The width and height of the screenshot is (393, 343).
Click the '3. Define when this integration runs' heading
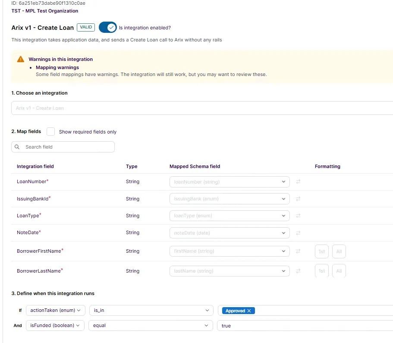point(53,293)
